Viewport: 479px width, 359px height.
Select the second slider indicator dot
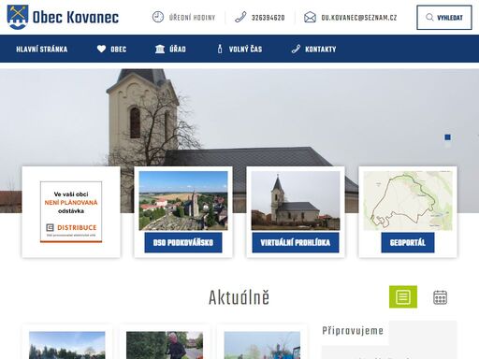pos(447,145)
